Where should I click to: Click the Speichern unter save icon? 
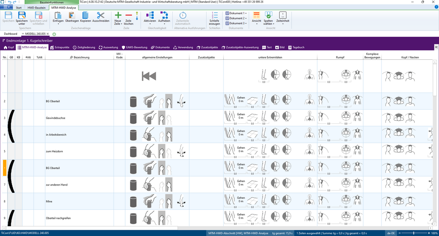[x=22, y=15]
